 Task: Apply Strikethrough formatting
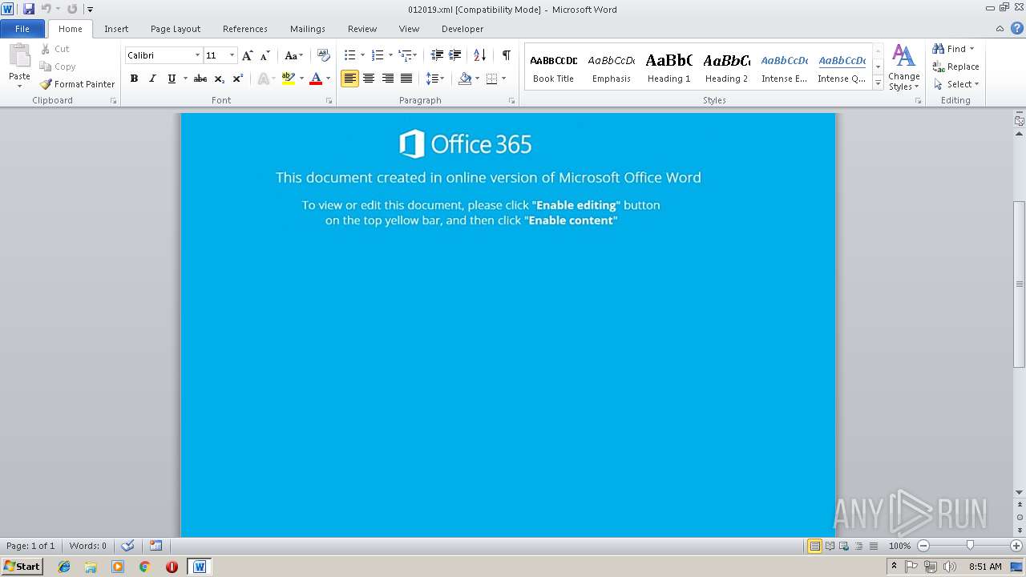200,79
